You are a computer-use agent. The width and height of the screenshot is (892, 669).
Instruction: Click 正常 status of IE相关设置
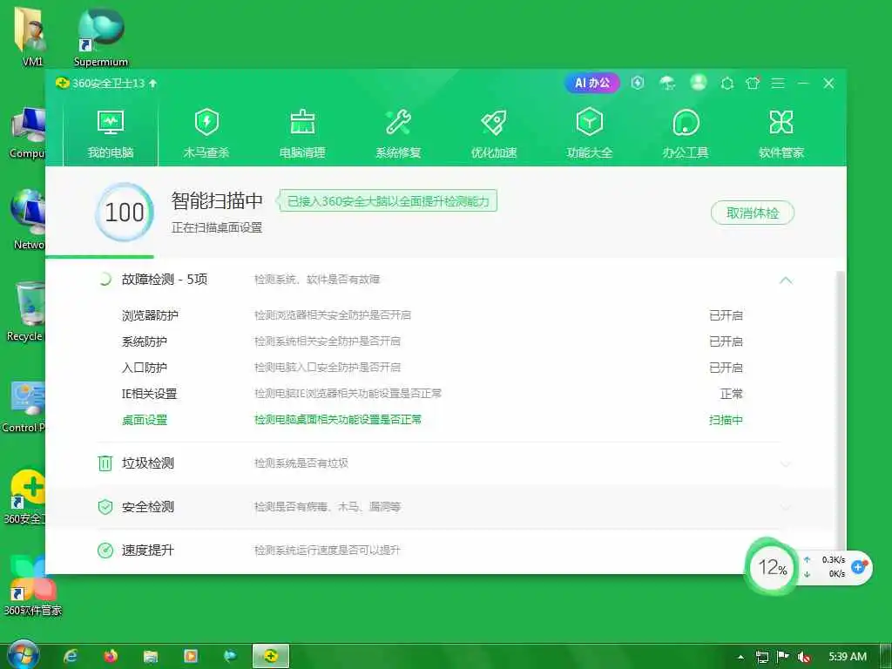pos(732,394)
